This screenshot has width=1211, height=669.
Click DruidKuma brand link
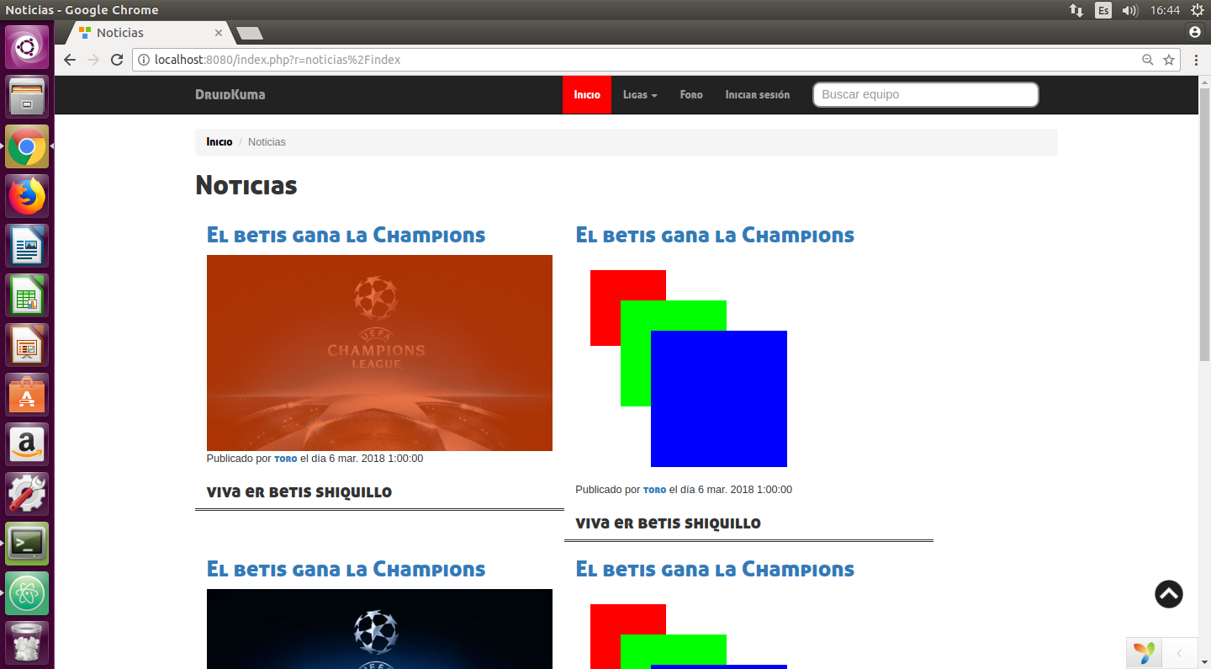coord(230,95)
